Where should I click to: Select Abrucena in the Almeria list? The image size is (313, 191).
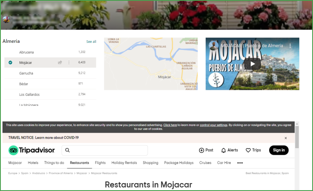27,52
